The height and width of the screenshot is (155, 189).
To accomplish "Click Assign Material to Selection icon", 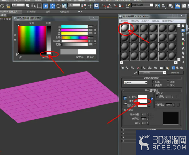I will (x=132, y=68).
